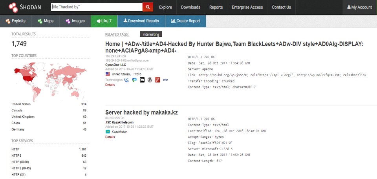Click the Maps tab green dots icon
This screenshot has height=179, width=377.
coord(40,21)
